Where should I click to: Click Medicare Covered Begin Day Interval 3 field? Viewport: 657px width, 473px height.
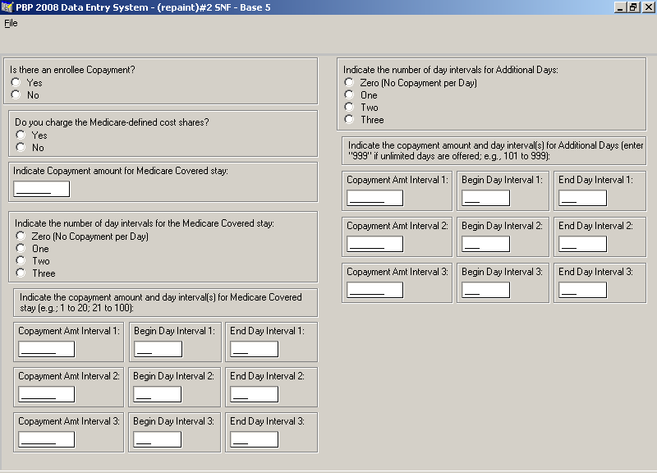[158, 439]
